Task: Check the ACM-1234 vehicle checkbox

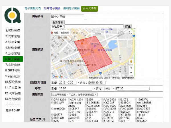Action: coord(69,99)
